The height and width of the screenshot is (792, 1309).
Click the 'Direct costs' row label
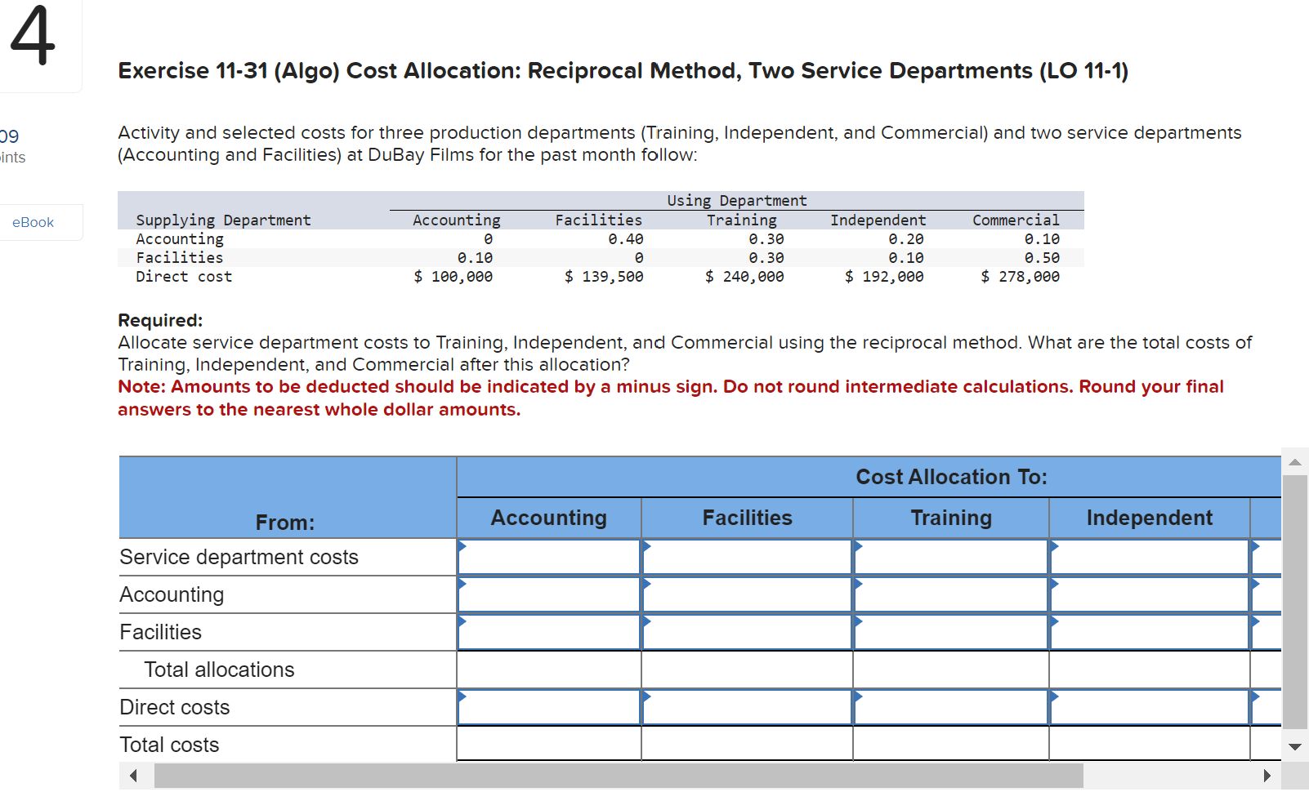pos(174,707)
